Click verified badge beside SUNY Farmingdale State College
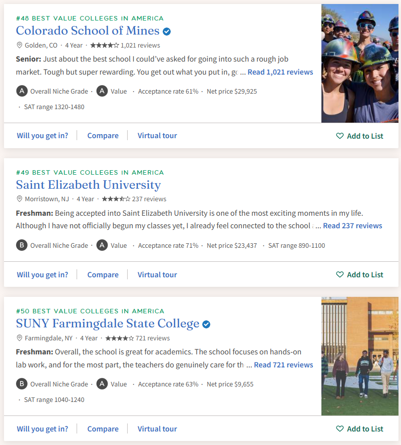Image resolution: width=401 pixels, height=445 pixels. (x=206, y=324)
